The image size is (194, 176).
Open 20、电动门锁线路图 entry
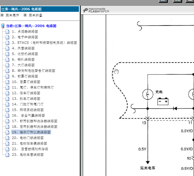(x=28, y=138)
